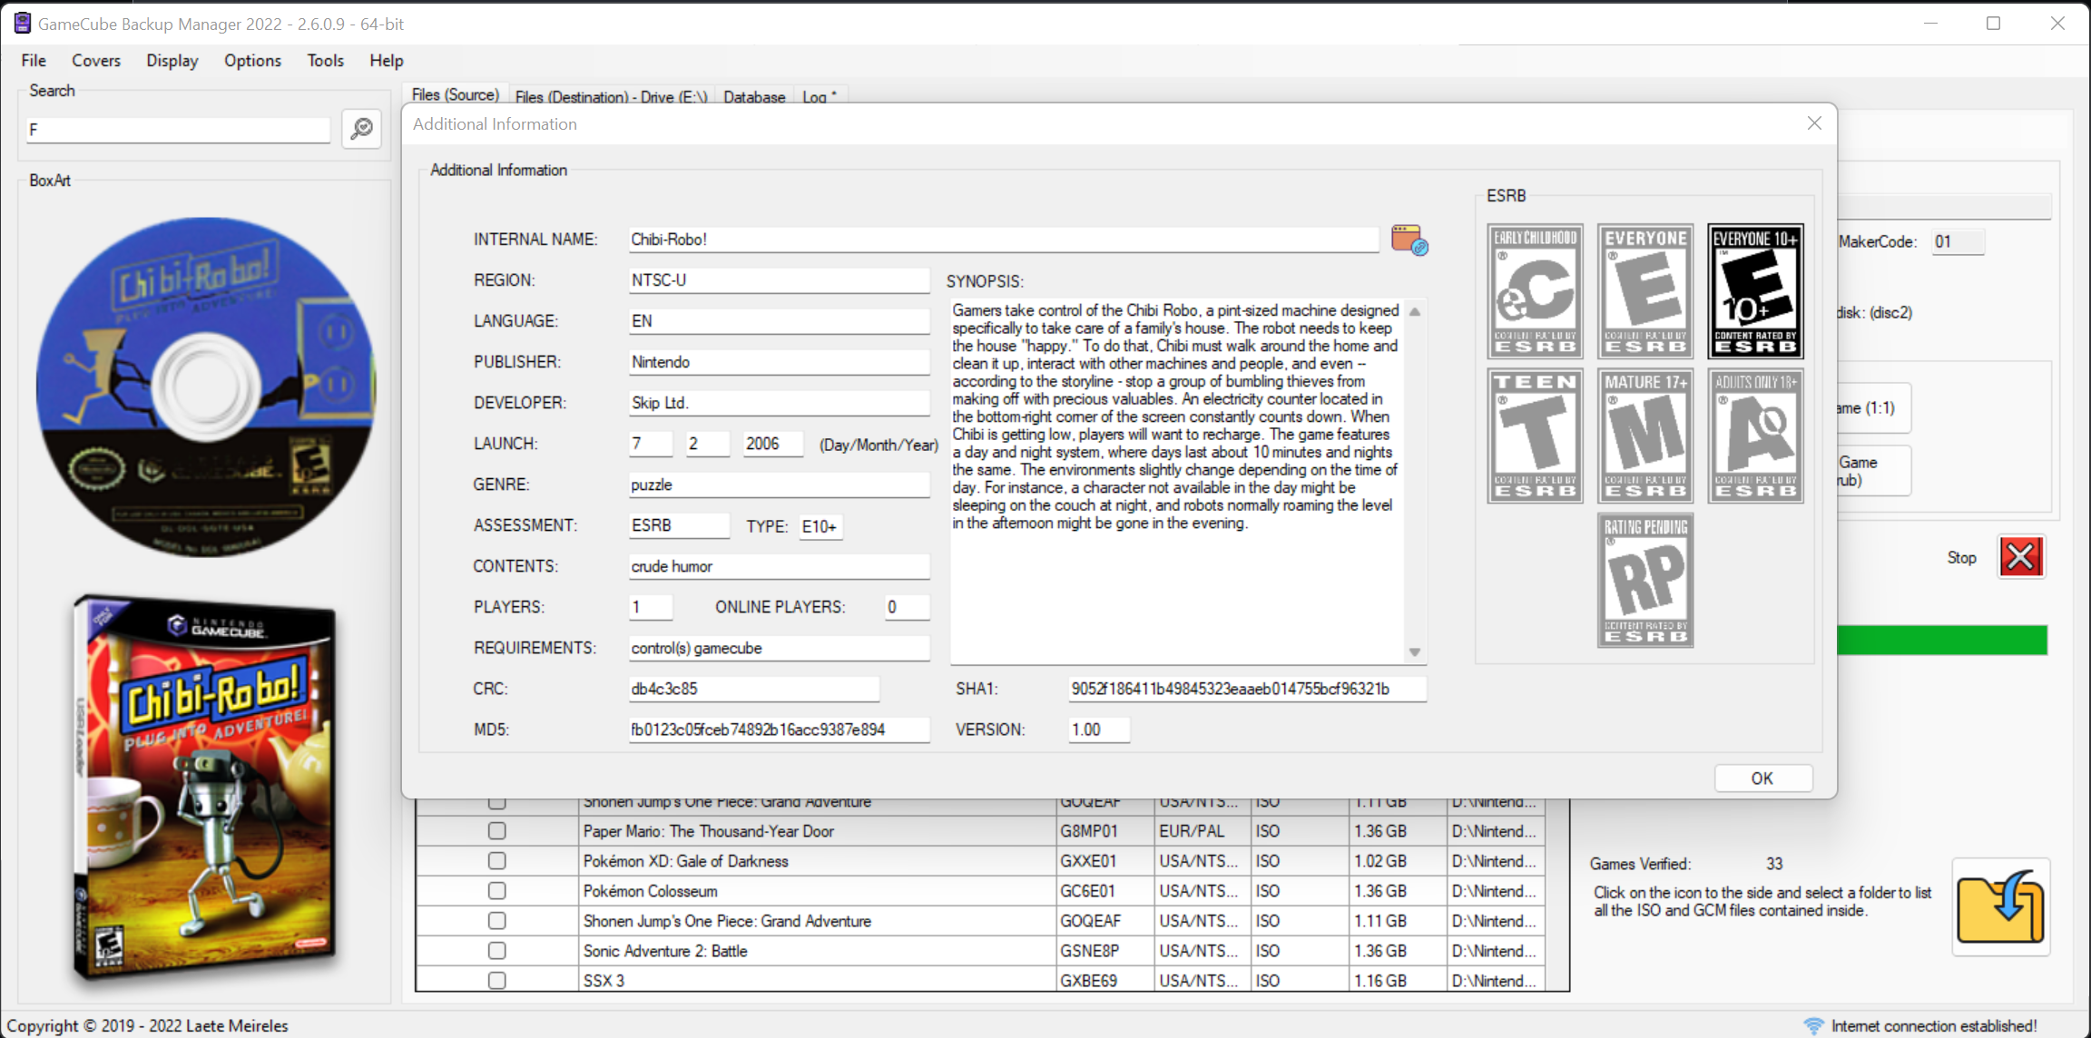The image size is (2091, 1038).
Task: Select the Mature 17+ ESRB rating icon
Action: [x=1645, y=436]
